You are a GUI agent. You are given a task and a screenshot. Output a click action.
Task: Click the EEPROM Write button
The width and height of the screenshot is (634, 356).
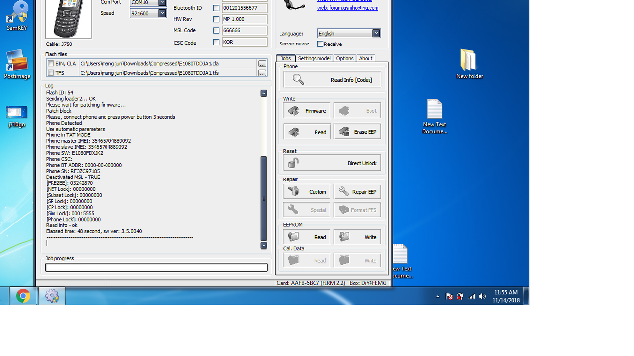point(357,237)
